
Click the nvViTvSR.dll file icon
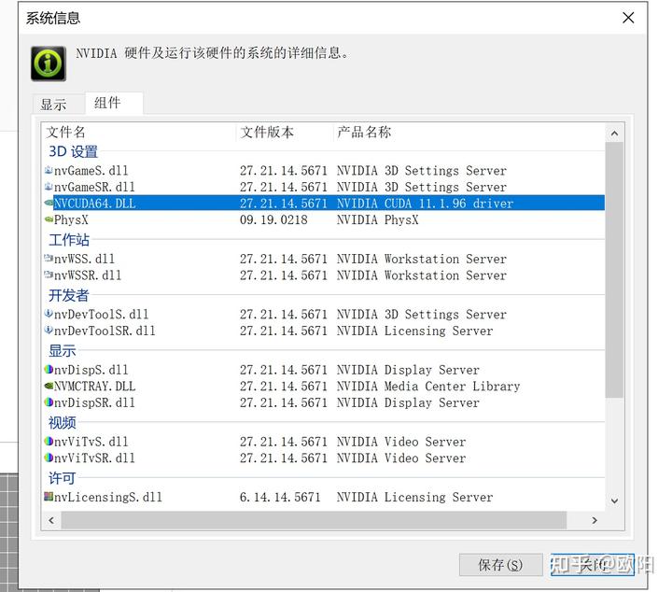[x=49, y=458]
